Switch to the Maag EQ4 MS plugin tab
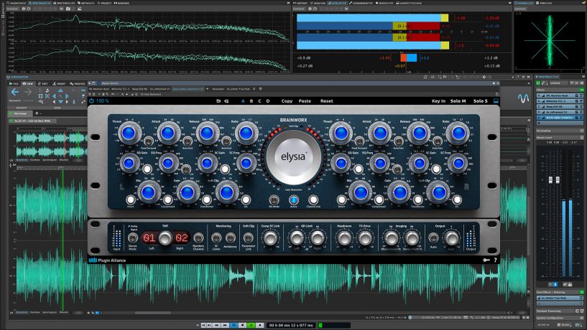This screenshot has height=330, width=587. pos(139,89)
